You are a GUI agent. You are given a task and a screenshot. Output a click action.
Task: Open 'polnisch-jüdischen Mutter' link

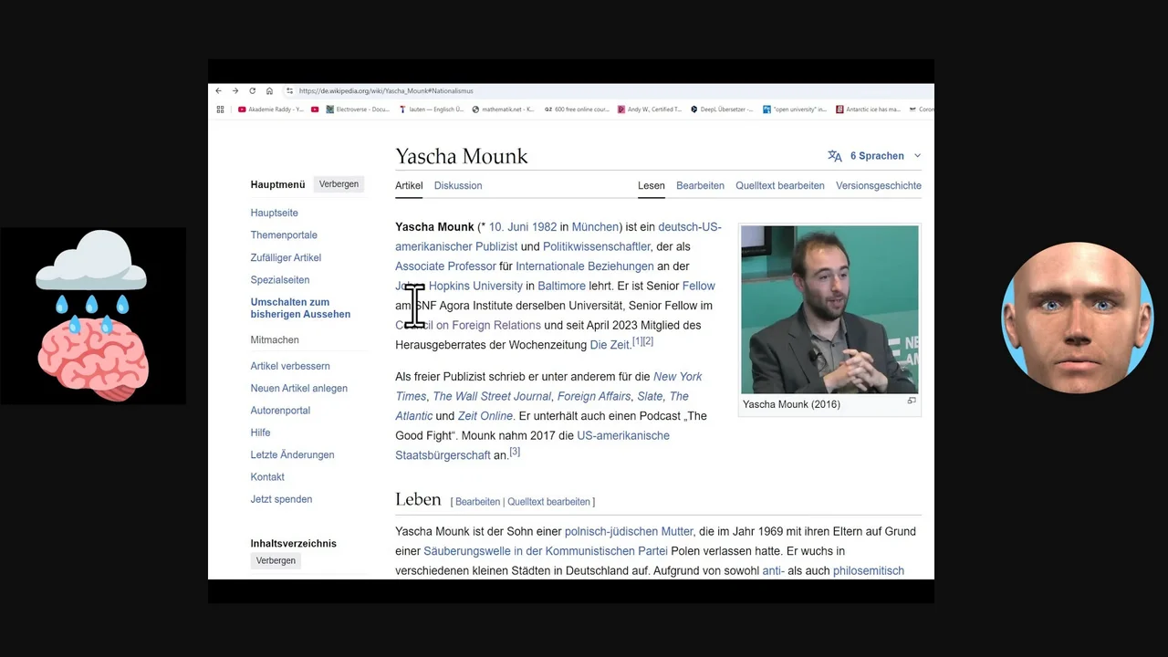(x=629, y=531)
